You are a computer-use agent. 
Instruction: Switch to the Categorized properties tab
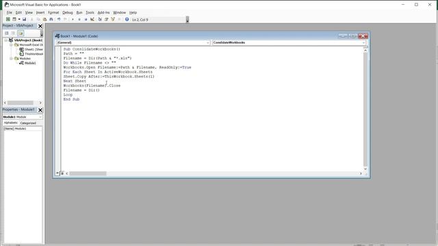tap(28, 123)
